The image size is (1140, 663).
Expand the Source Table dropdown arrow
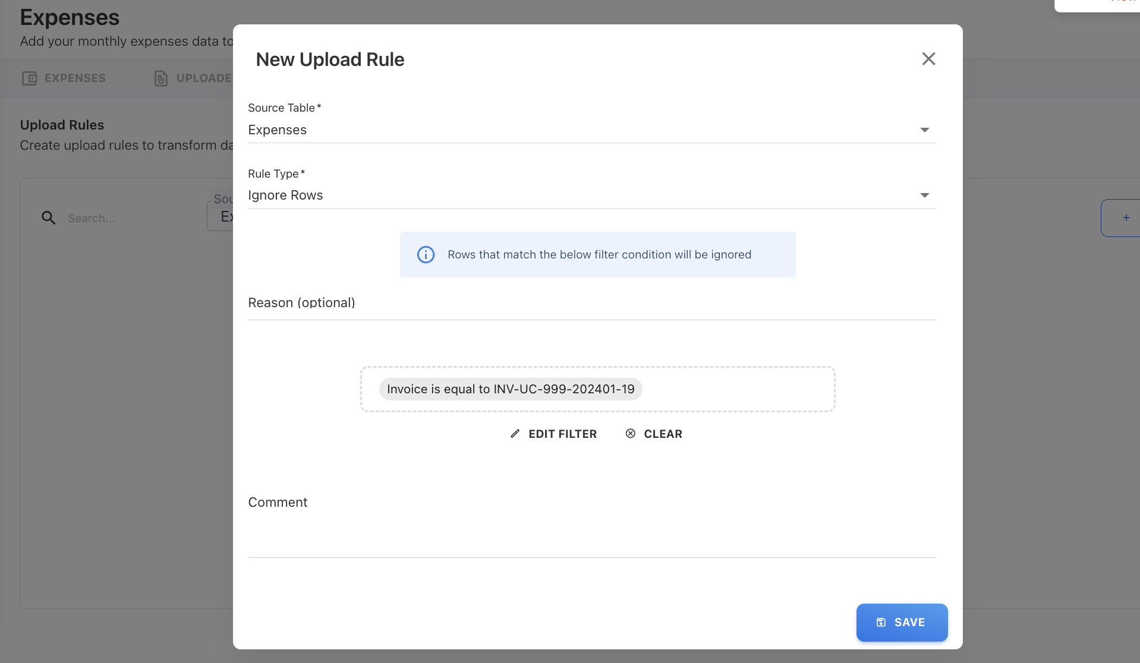coord(924,130)
